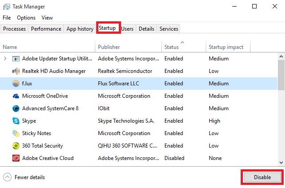Click the Flux Software LLC publisher cell
Viewport: 285px width, 188px height.
pyautogui.click(x=118, y=84)
